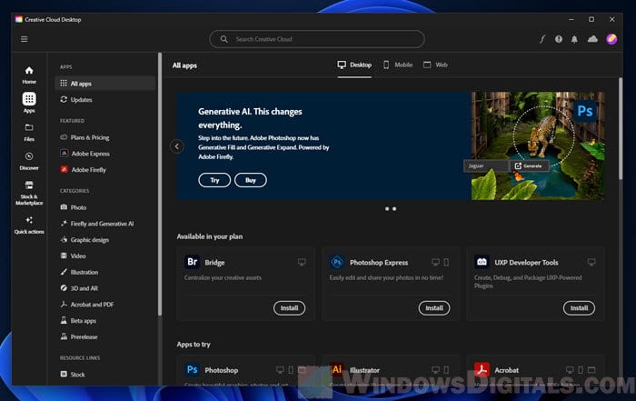Open Adobe Firefly in sidebar
This screenshot has height=401, width=636.
[84, 170]
